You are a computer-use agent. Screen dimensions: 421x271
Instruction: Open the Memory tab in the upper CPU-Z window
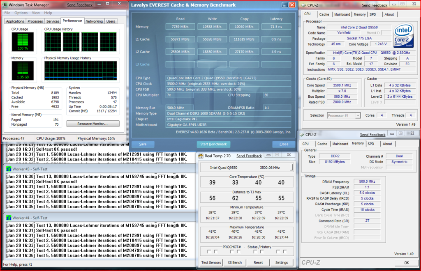coord(359,14)
